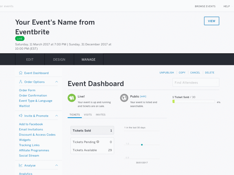Viewport: 234px width, 175px height.
Task: Switch to the Invites tab
Action: tap(101, 115)
